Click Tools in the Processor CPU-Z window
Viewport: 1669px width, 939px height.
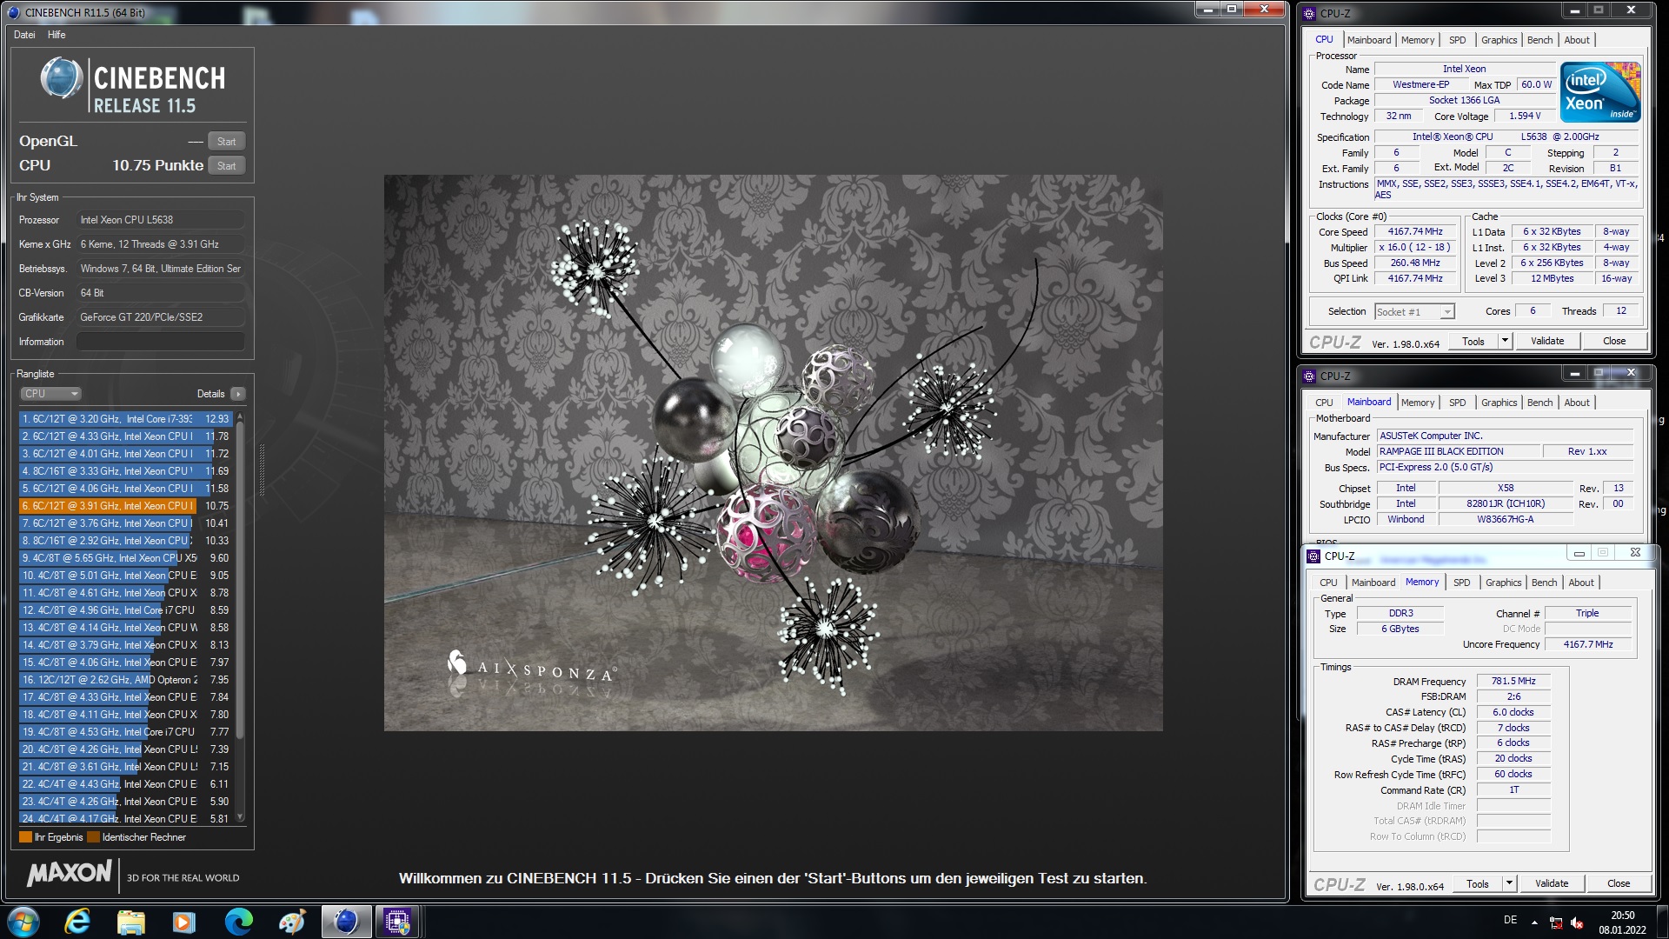point(1473,342)
